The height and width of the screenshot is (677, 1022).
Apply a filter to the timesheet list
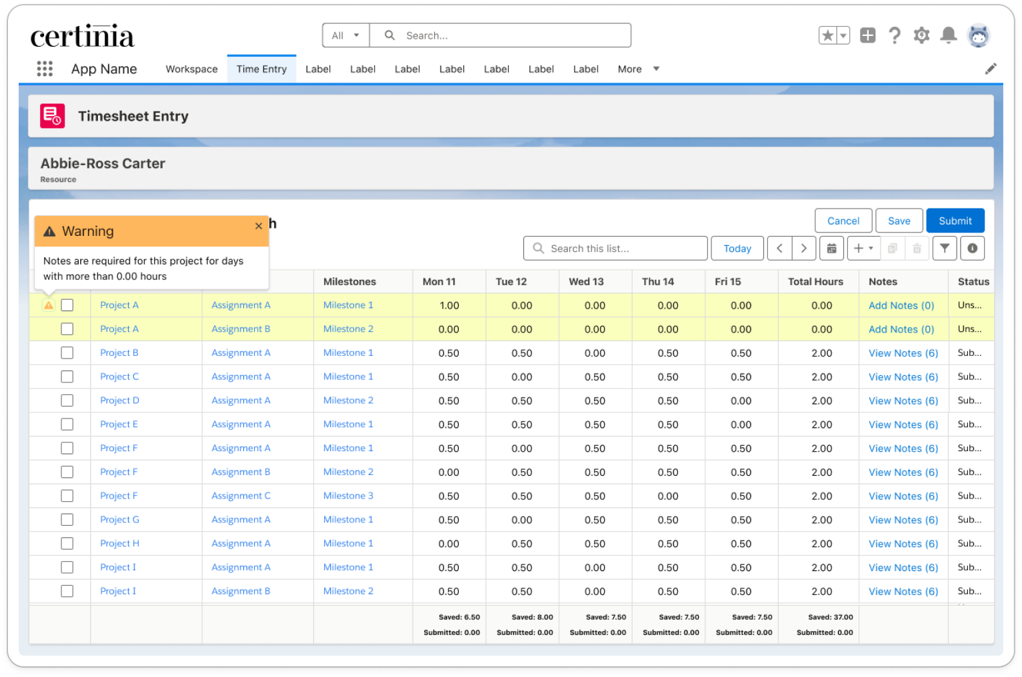tap(945, 248)
